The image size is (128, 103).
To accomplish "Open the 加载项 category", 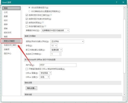I will (7, 49).
